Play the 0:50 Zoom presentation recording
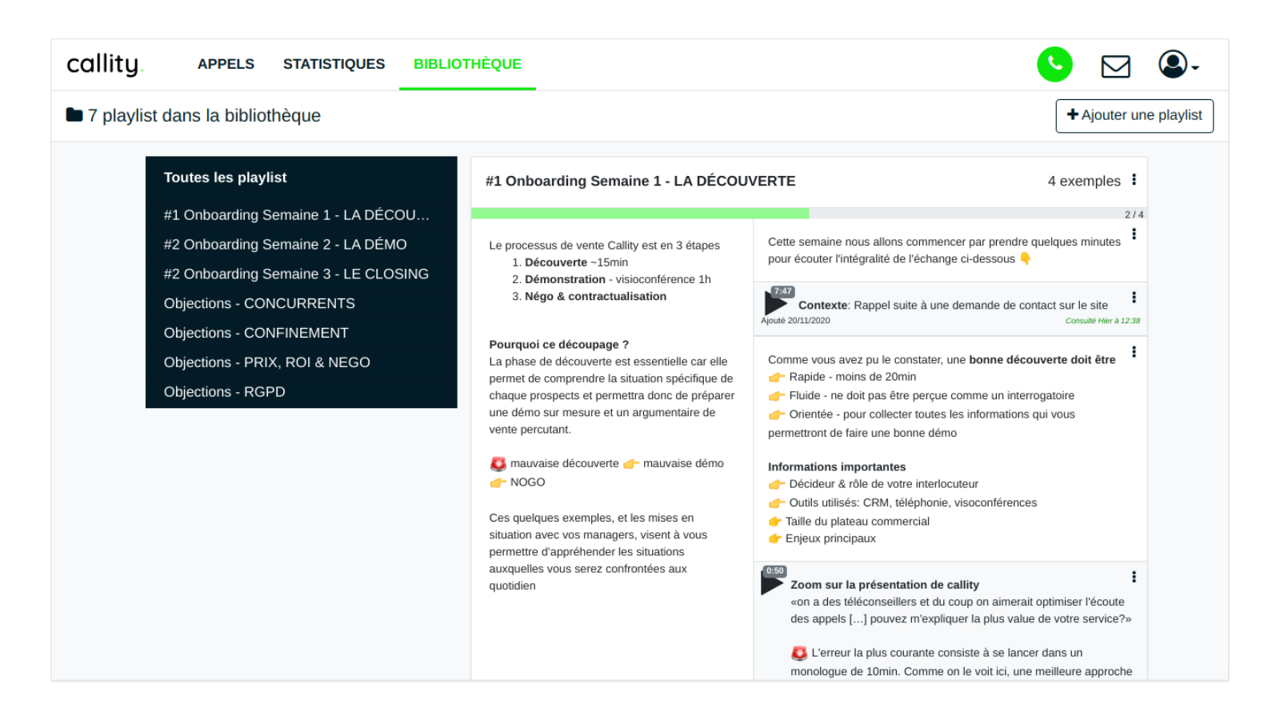Image resolution: width=1280 pixels, height=720 pixels. pos(771,583)
